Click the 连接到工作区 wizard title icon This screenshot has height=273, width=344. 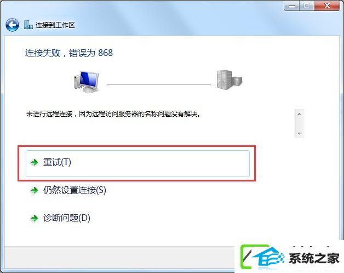click(x=28, y=25)
